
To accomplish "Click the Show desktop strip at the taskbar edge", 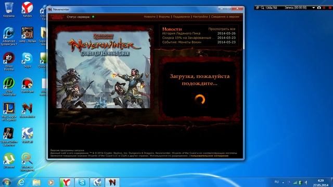I will 332,182.
